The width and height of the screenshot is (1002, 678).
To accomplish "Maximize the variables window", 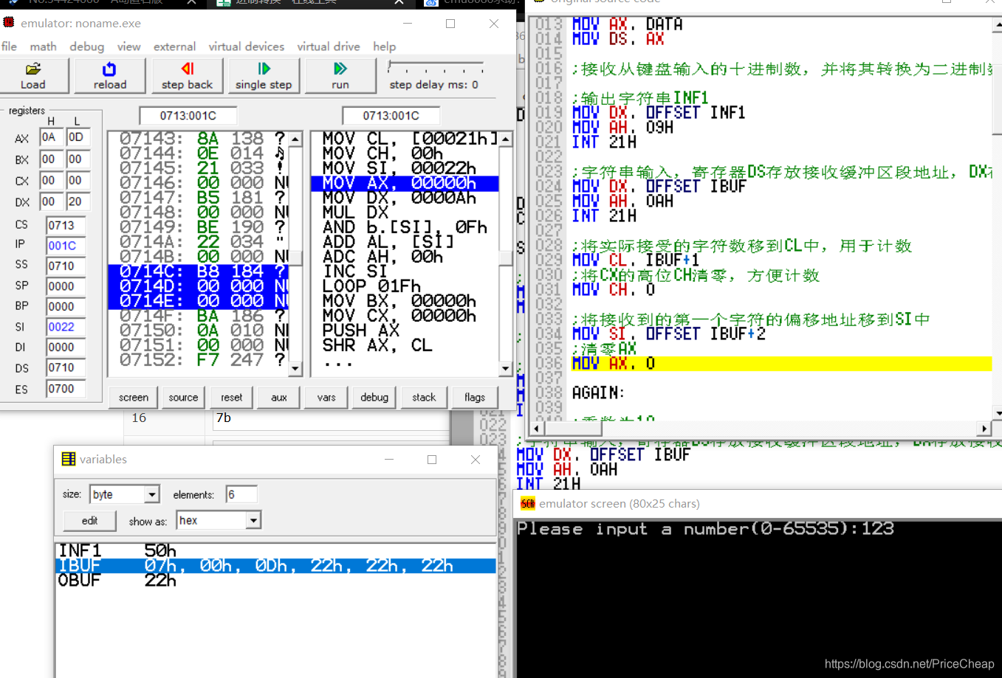I will [432, 460].
